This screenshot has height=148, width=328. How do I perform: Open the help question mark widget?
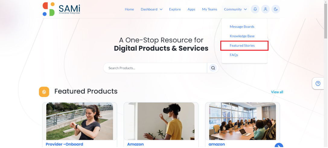coord(318,84)
